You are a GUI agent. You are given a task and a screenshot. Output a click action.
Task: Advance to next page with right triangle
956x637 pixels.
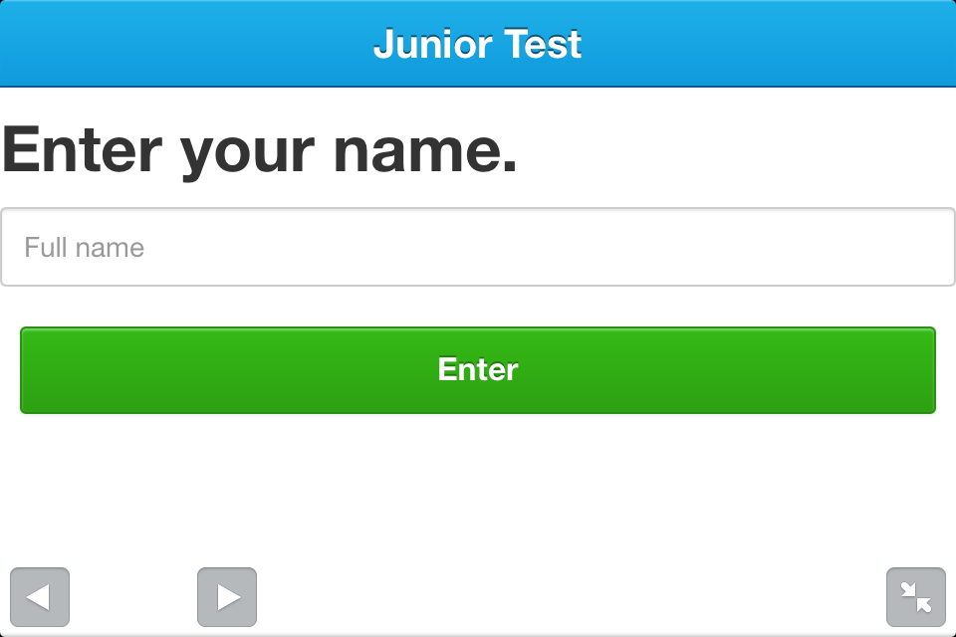coord(227,597)
